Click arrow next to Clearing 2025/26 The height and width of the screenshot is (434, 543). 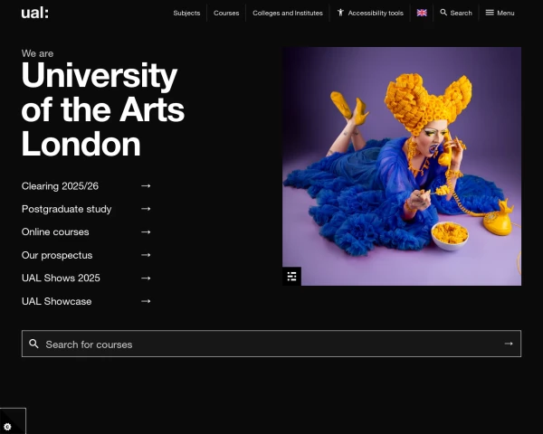point(146,186)
